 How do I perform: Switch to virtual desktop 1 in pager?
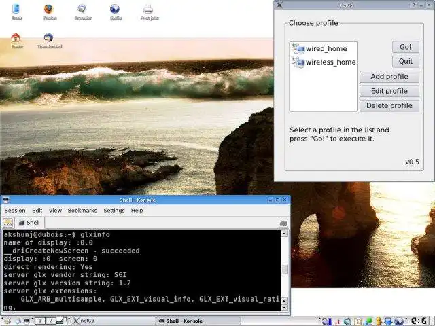pos(40,321)
